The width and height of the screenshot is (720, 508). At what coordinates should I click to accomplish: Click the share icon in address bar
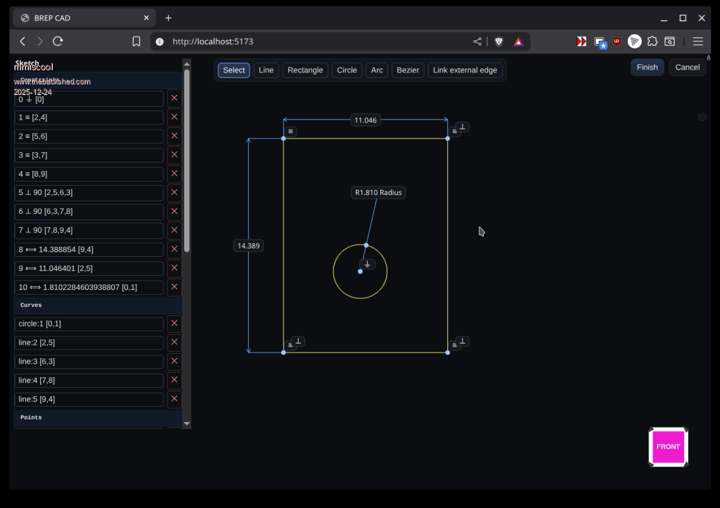click(x=477, y=42)
